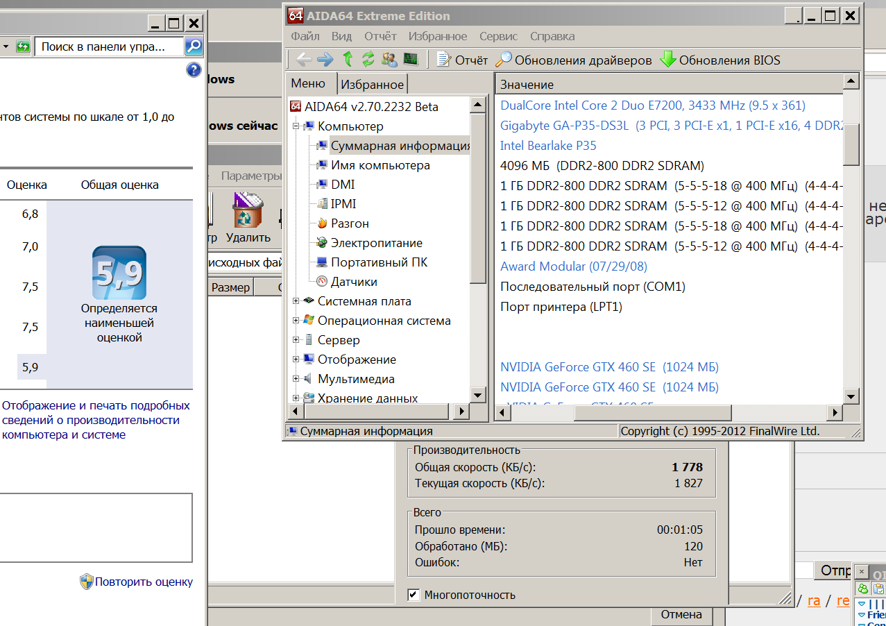
Task: Open the green graph monitor icon in toolbar
Action: tap(411, 60)
